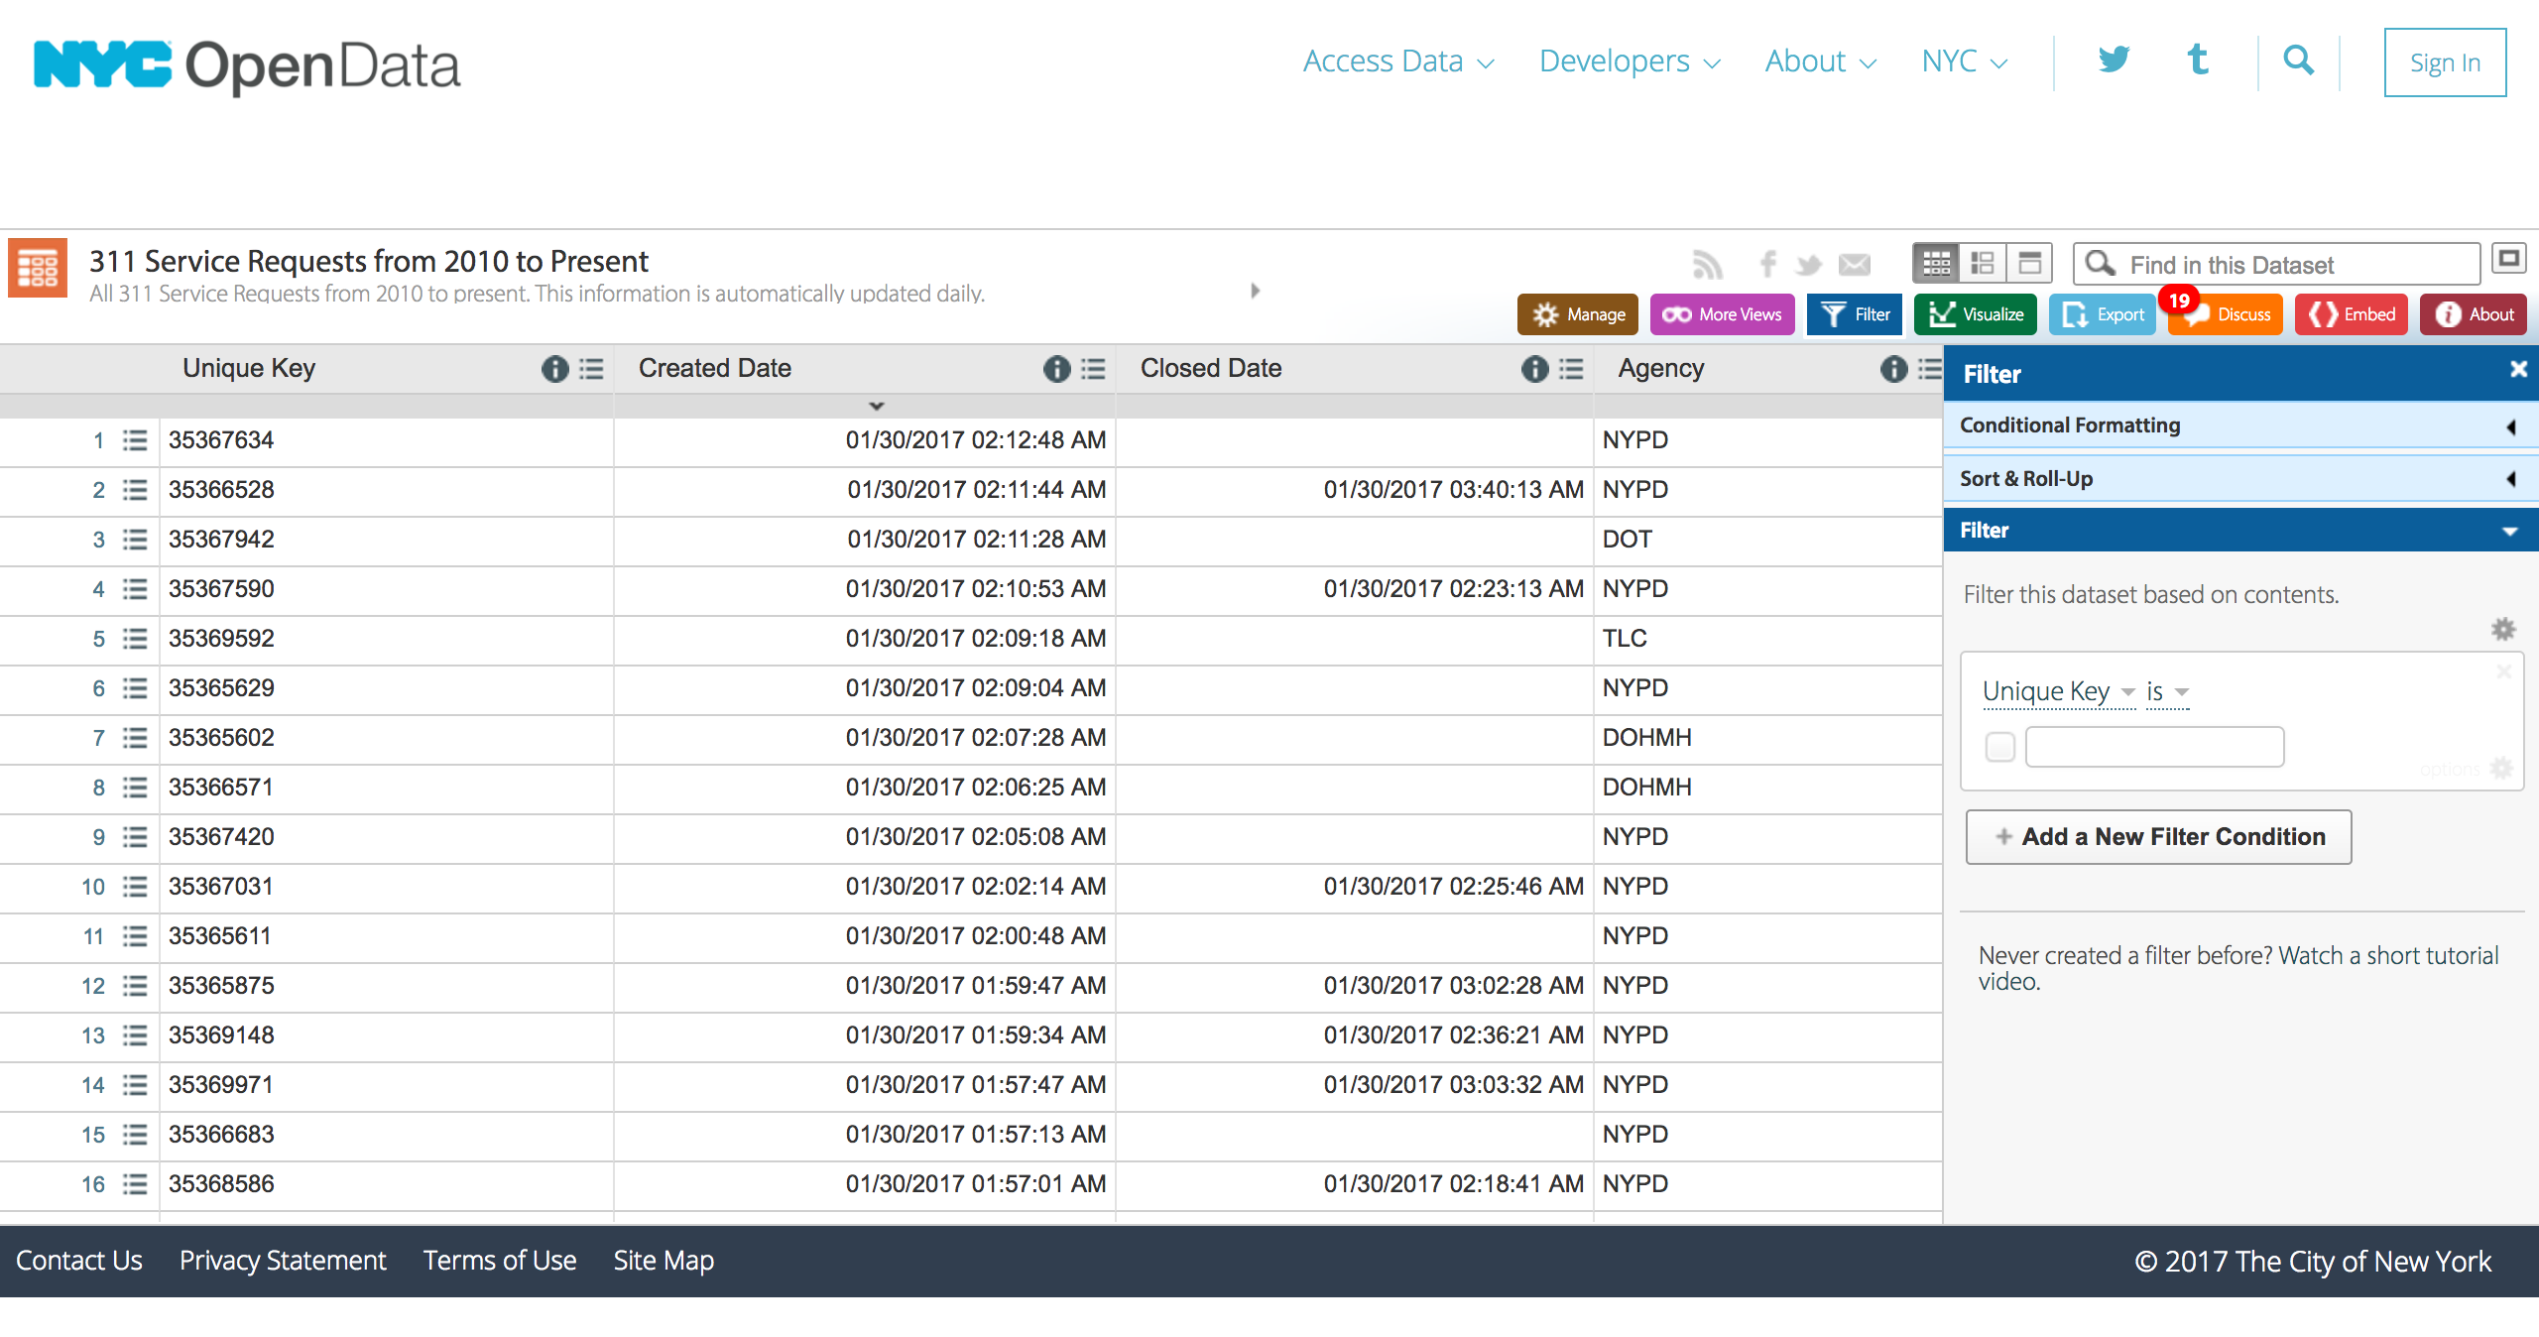Click the Embed icon button

click(2351, 314)
